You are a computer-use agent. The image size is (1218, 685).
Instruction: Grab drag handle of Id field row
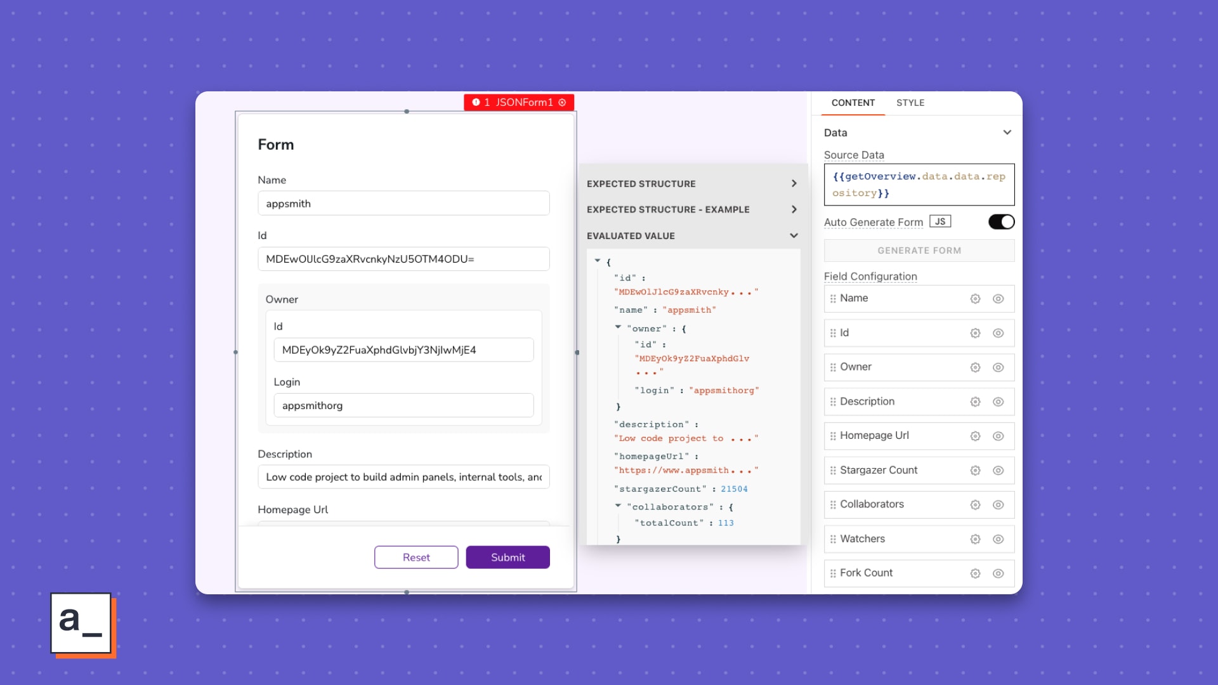click(833, 333)
